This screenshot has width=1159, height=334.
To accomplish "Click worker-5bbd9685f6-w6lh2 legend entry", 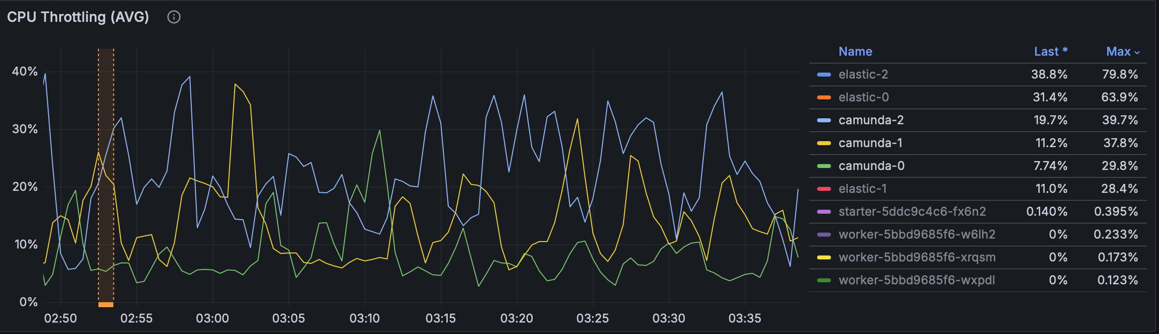I will click(916, 235).
